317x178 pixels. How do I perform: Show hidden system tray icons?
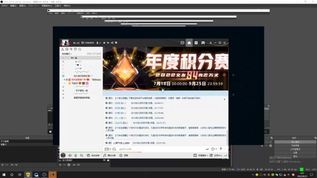click(253, 175)
